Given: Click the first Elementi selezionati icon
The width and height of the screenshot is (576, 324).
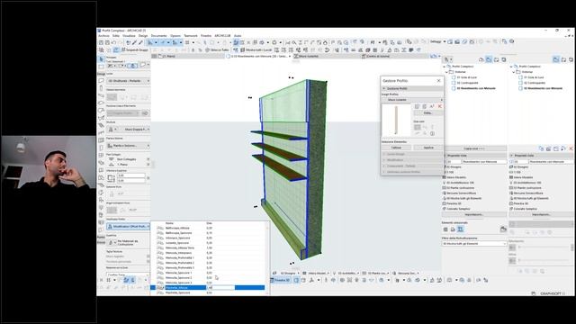Looking at the screenshot, I should 445,229.
